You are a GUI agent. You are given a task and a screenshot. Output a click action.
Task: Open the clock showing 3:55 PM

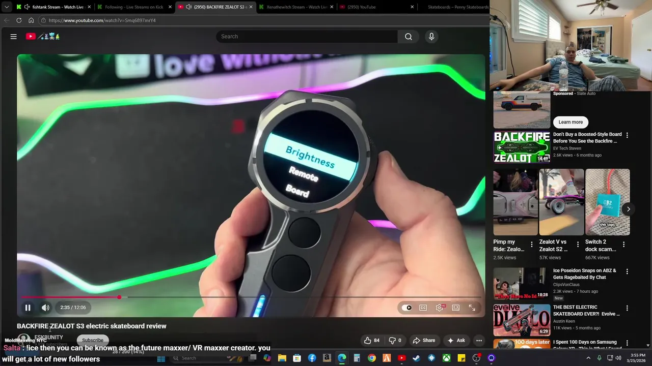[637, 358]
